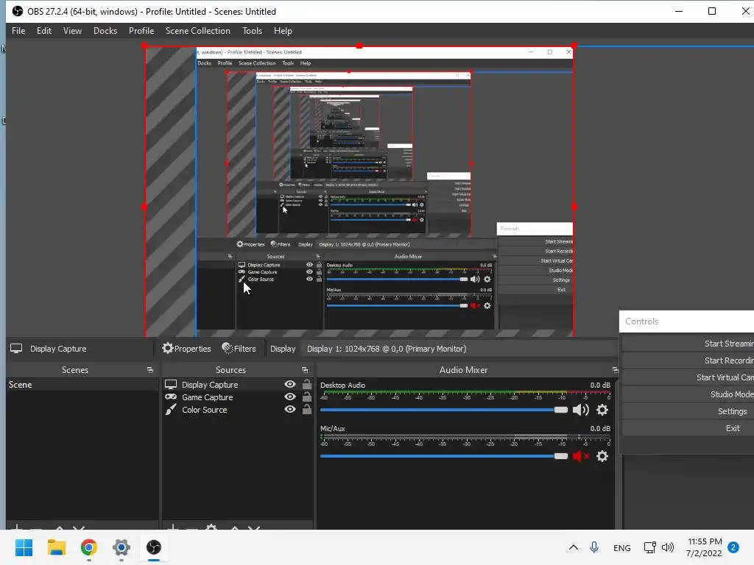754x565 pixels.
Task: Hide the Display Capture source
Action: pyautogui.click(x=290, y=384)
